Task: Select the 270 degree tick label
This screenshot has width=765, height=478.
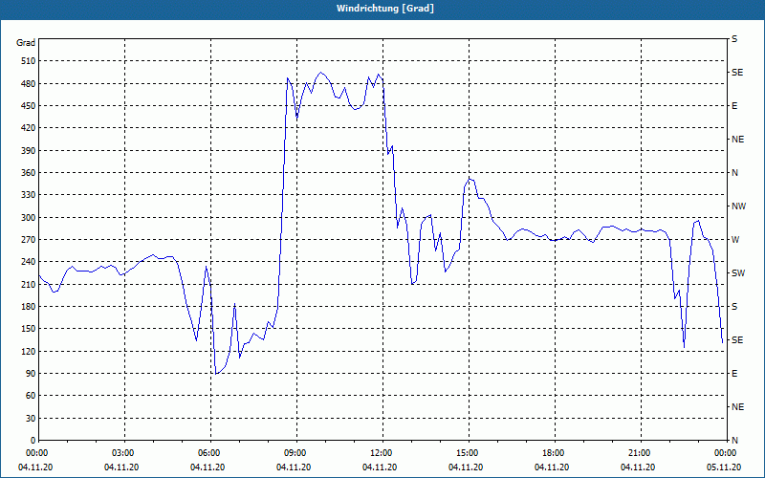Action: (x=29, y=240)
